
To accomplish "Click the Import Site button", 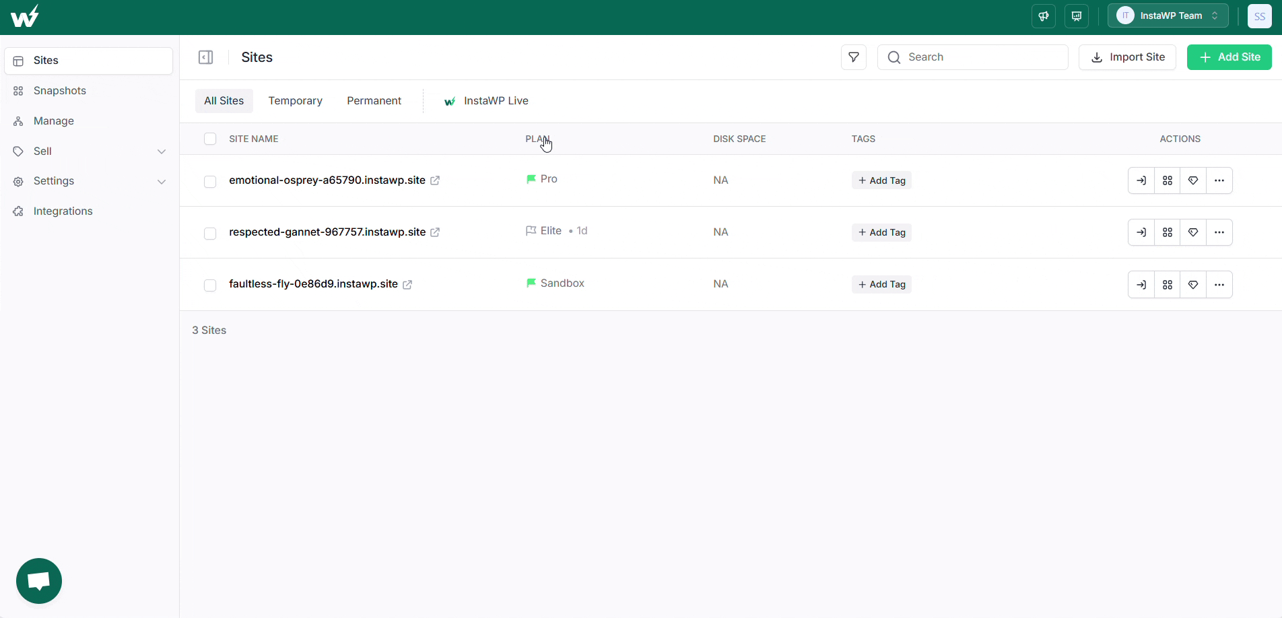I will 1127,57.
